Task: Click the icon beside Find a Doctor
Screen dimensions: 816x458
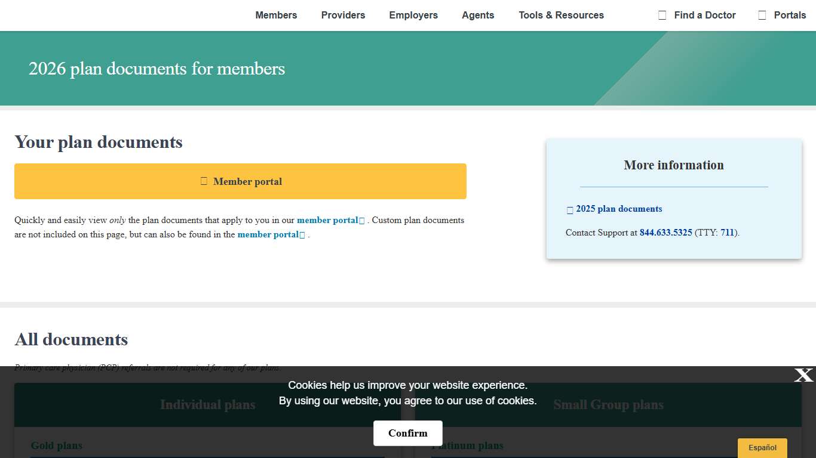Action: coord(662,16)
